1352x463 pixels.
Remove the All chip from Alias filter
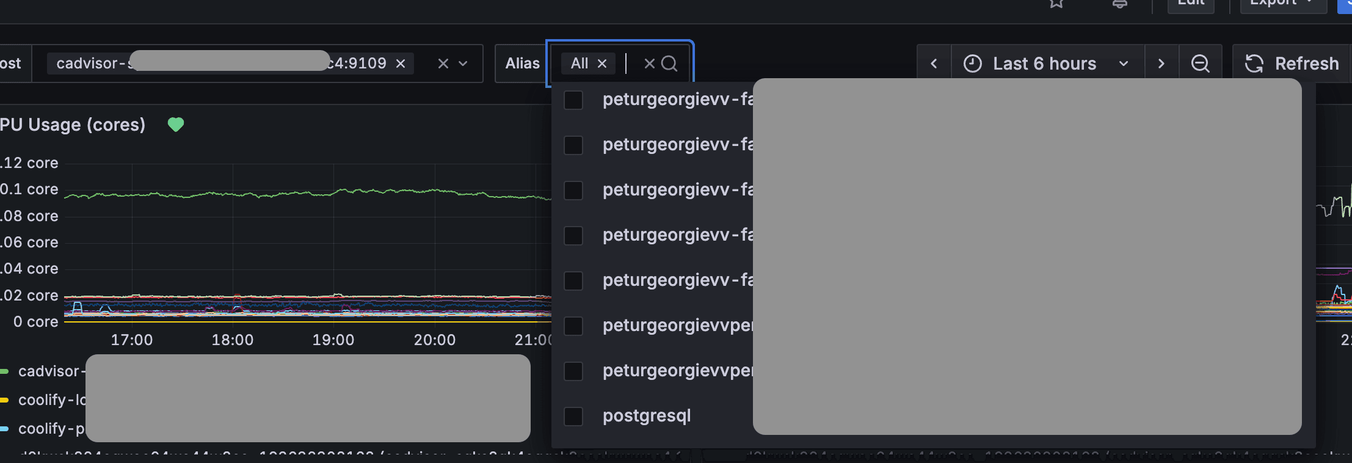602,64
